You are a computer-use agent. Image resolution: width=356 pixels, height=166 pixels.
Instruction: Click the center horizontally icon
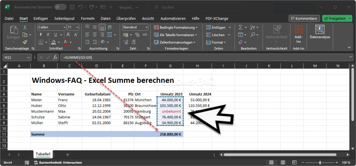tap(95, 35)
